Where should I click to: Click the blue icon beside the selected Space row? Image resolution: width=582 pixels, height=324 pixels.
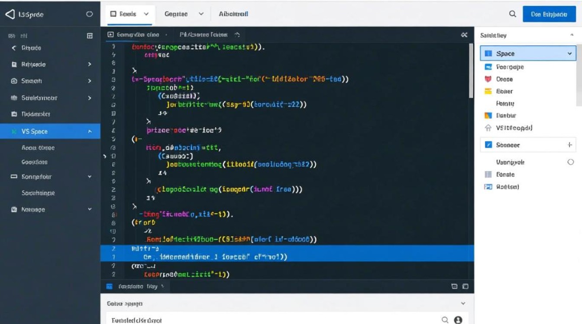488,54
